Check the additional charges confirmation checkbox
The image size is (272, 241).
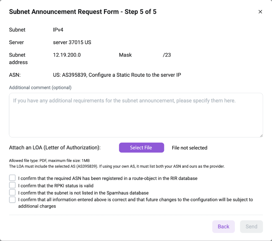point(12,200)
